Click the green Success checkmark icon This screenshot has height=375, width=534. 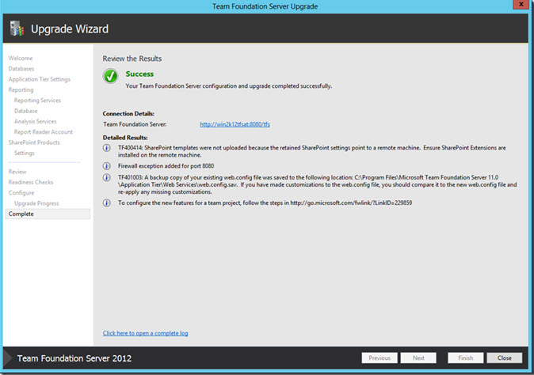pyautogui.click(x=110, y=76)
